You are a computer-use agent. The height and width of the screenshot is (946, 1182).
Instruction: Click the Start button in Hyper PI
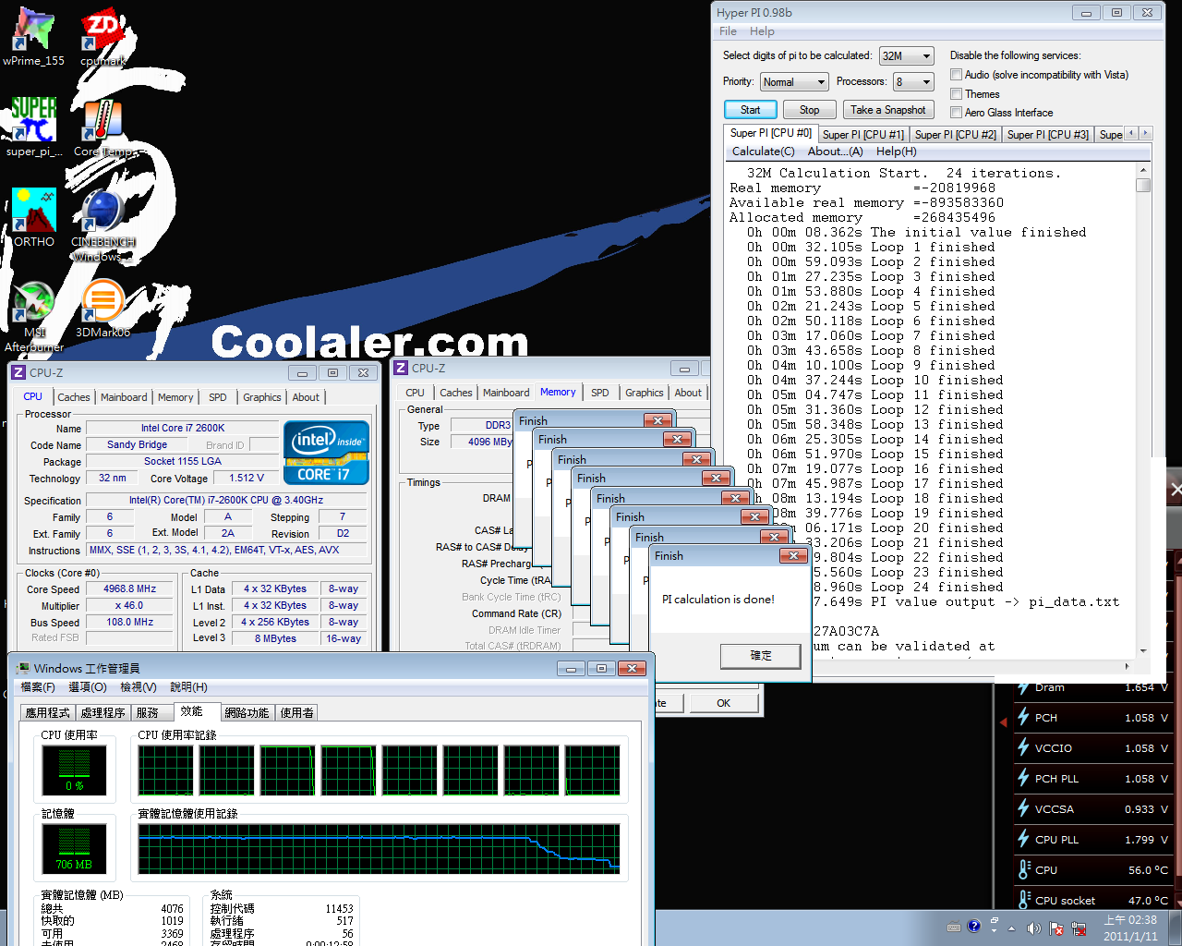click(750, 109)
